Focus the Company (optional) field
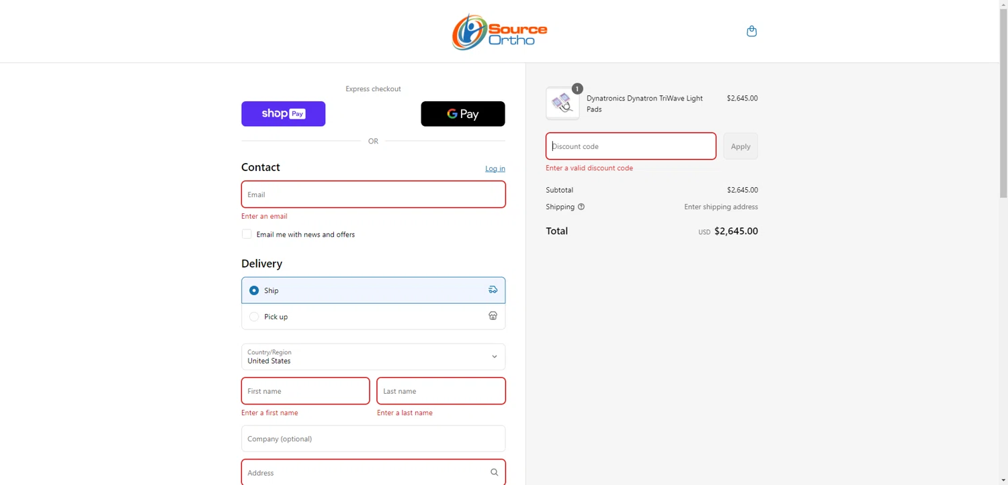Viewport: 1008px width, 485px height. tap(374, 439)
